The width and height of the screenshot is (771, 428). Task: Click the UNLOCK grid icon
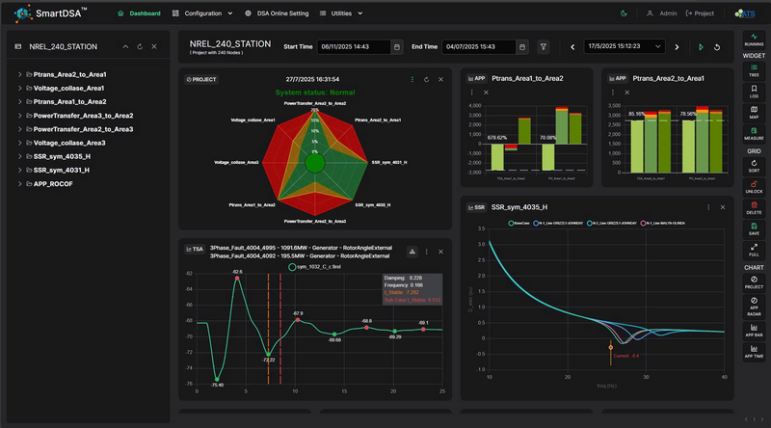[754, 187]
